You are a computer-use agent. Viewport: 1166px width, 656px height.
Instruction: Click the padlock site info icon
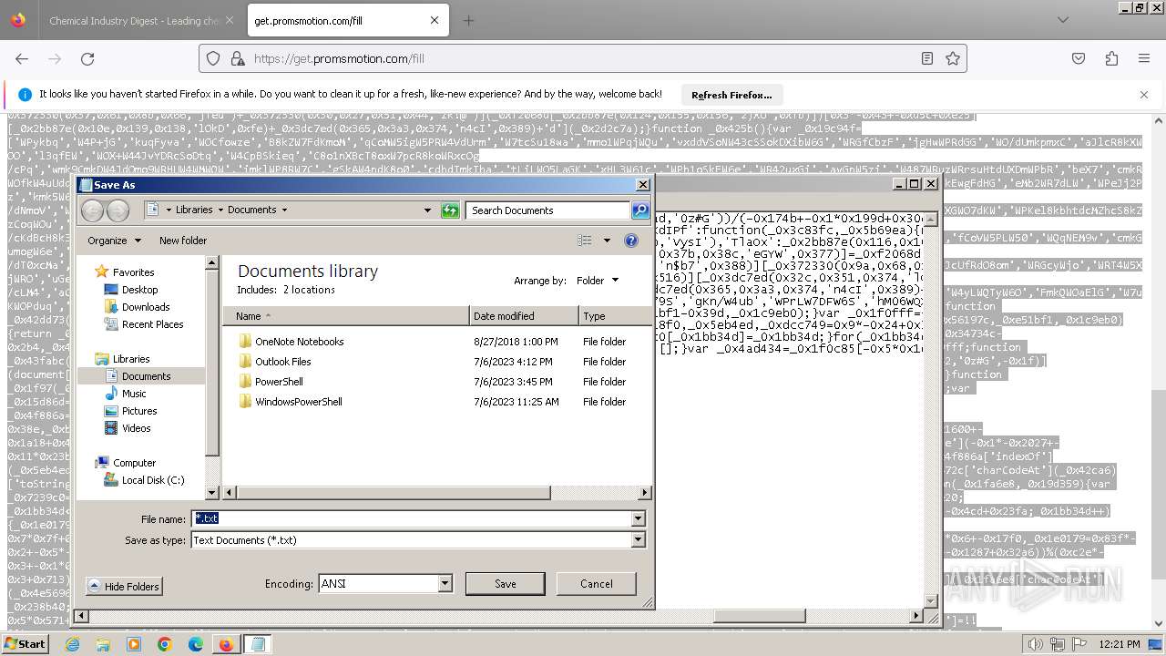point(237,58)
